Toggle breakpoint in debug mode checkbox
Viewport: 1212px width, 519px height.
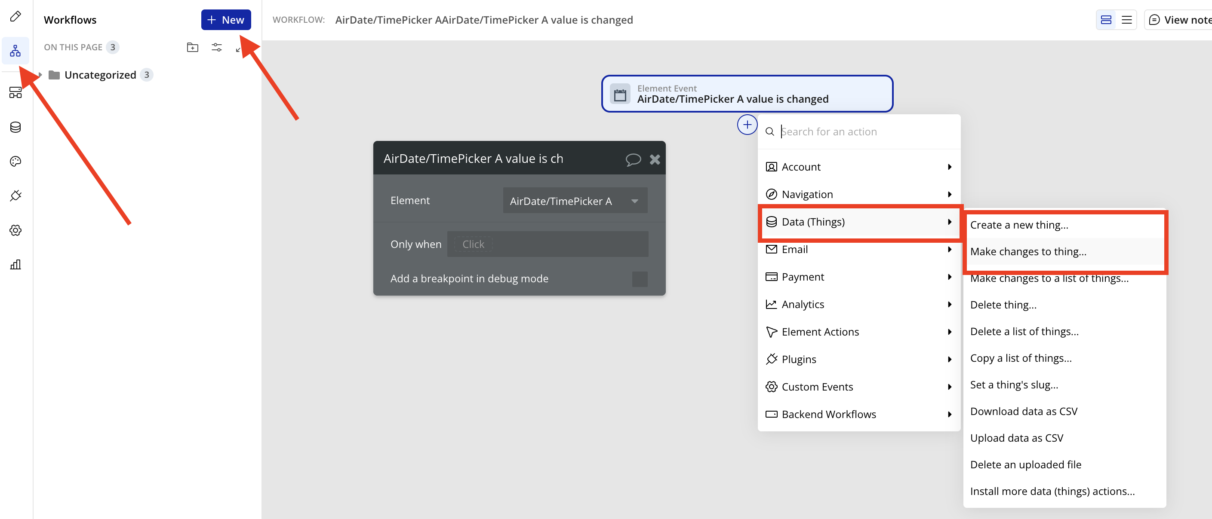(x=640, y=279)
